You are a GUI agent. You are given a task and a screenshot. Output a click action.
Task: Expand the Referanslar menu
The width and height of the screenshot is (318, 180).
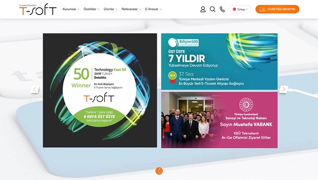coord(131,9)
